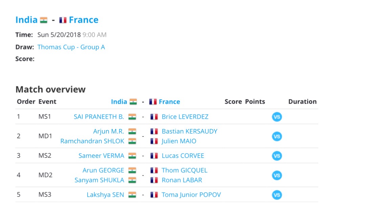
Task: Click the VS icon in MD2 row
Action: [277, 175]
